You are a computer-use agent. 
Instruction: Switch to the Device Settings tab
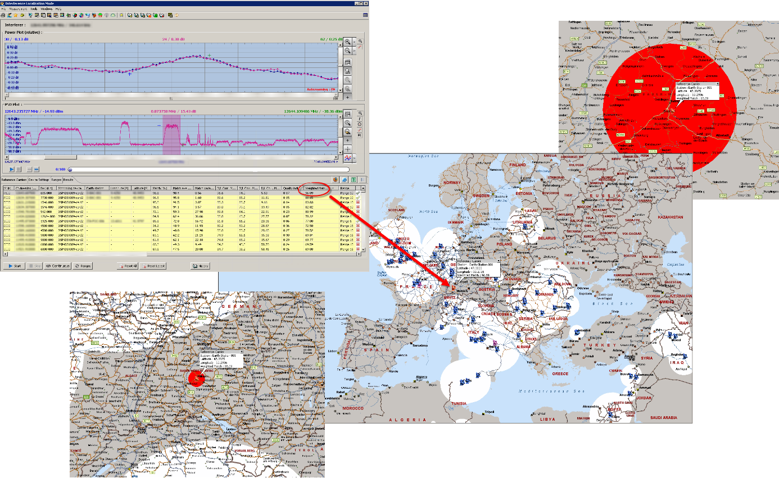(x=38, y=180)
